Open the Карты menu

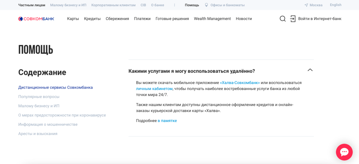[x=73, y=19]
